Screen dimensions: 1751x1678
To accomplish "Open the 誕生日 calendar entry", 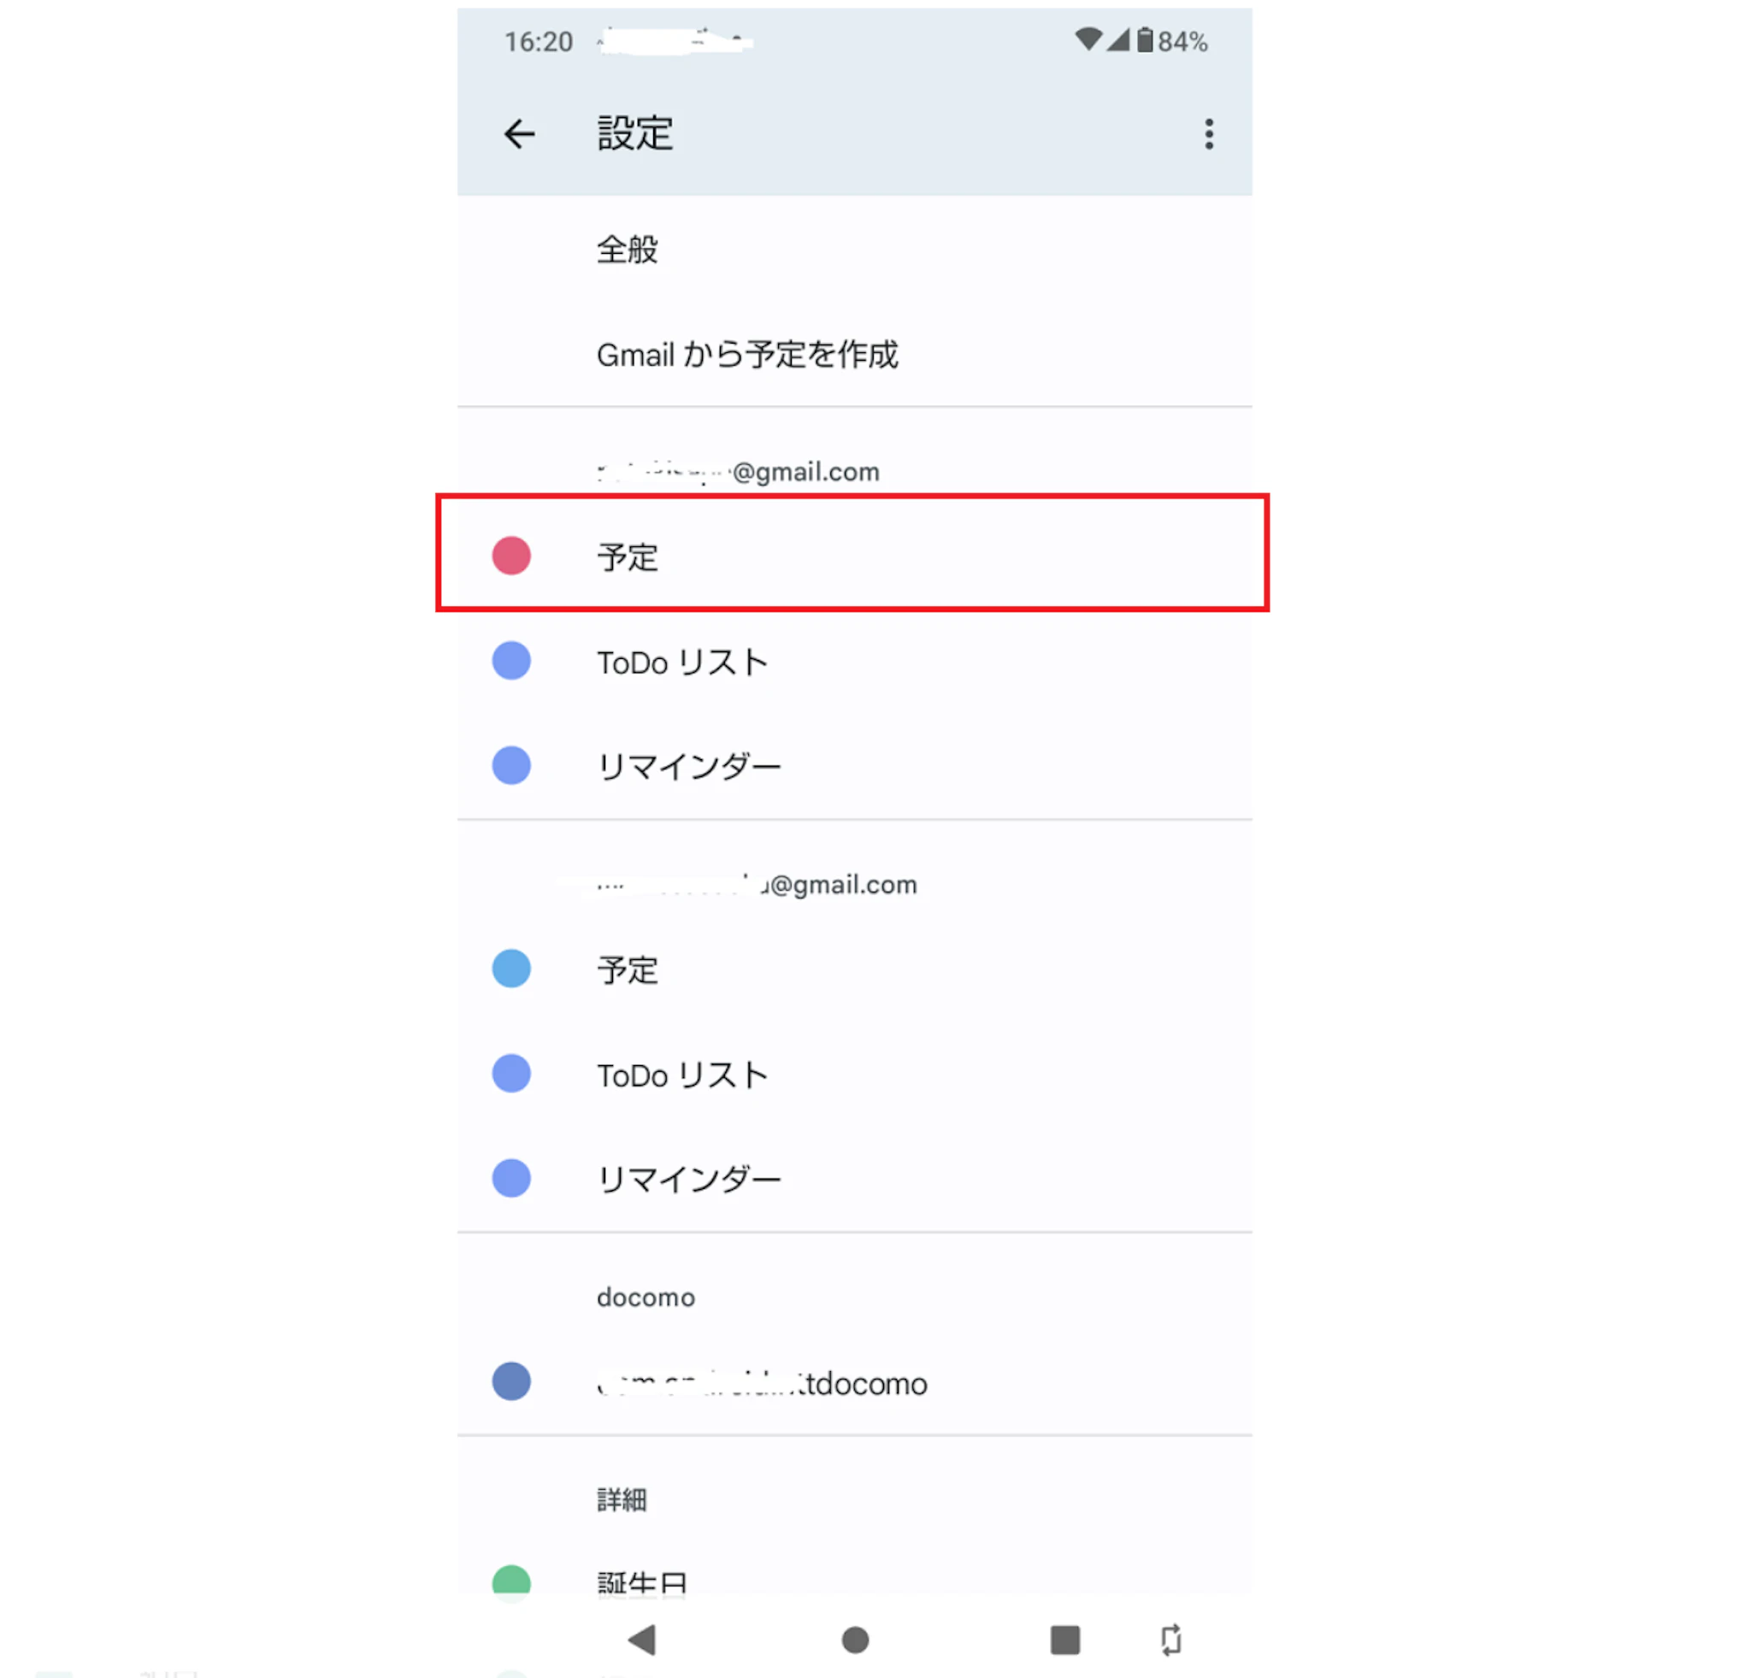I will pos(854,1581).
